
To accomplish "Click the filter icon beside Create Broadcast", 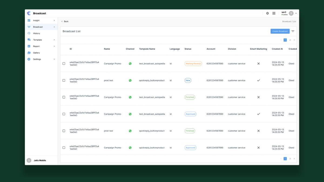I will pyautogui.click(x=293, y=31).
